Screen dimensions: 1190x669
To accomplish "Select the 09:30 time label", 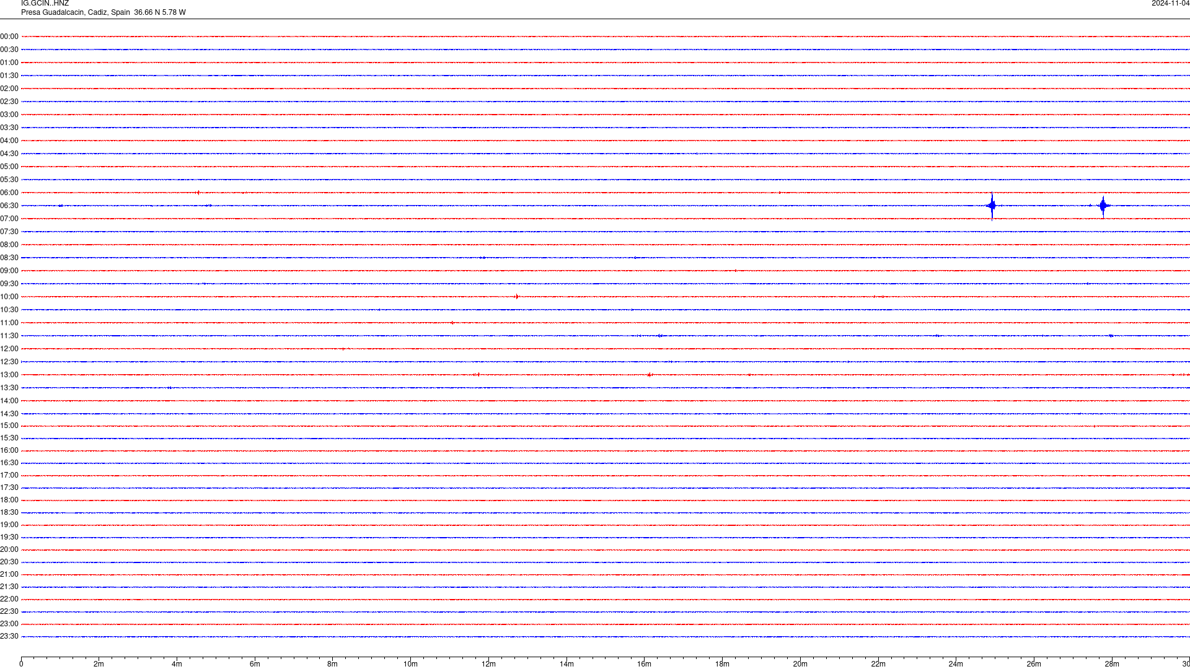I will (9, 284).
